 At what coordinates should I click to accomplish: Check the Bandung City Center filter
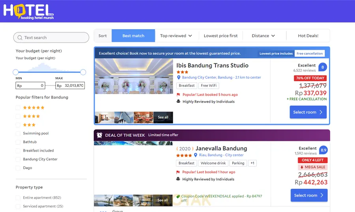[x=18, y=159]
